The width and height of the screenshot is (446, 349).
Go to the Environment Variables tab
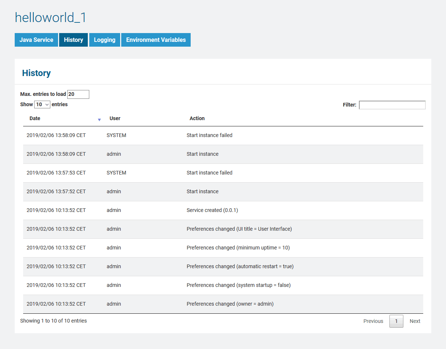pos(156,40)
